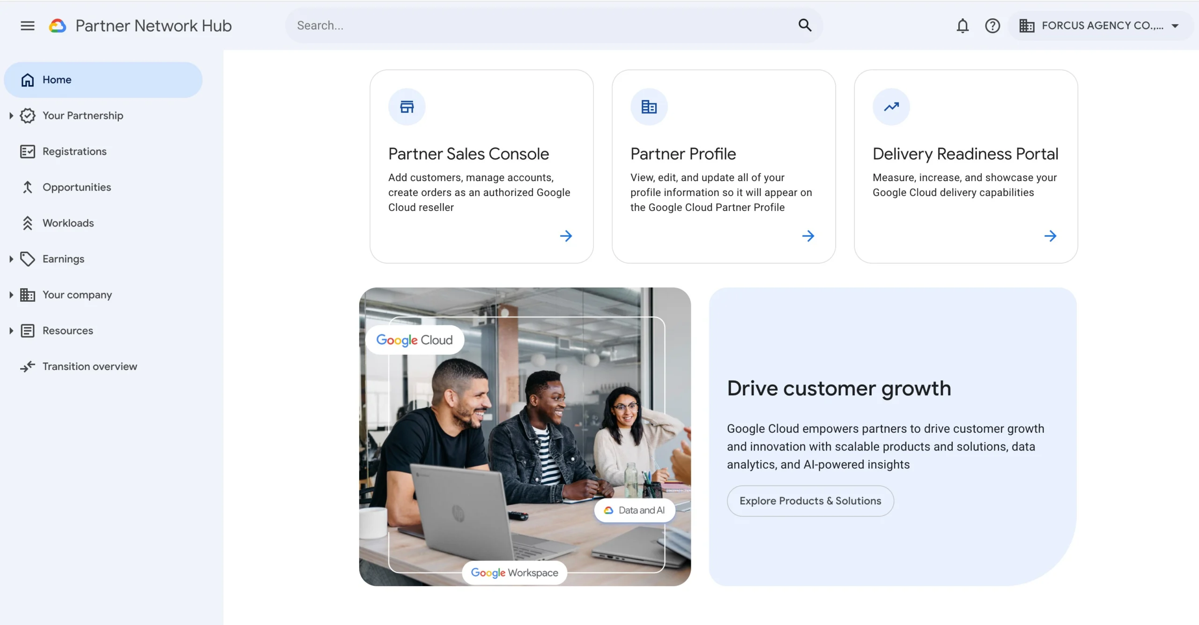Viewport: 1199px width, 625px height.
Task: Expand the Earnings menu arrow
Action: [x=11, y=259]
